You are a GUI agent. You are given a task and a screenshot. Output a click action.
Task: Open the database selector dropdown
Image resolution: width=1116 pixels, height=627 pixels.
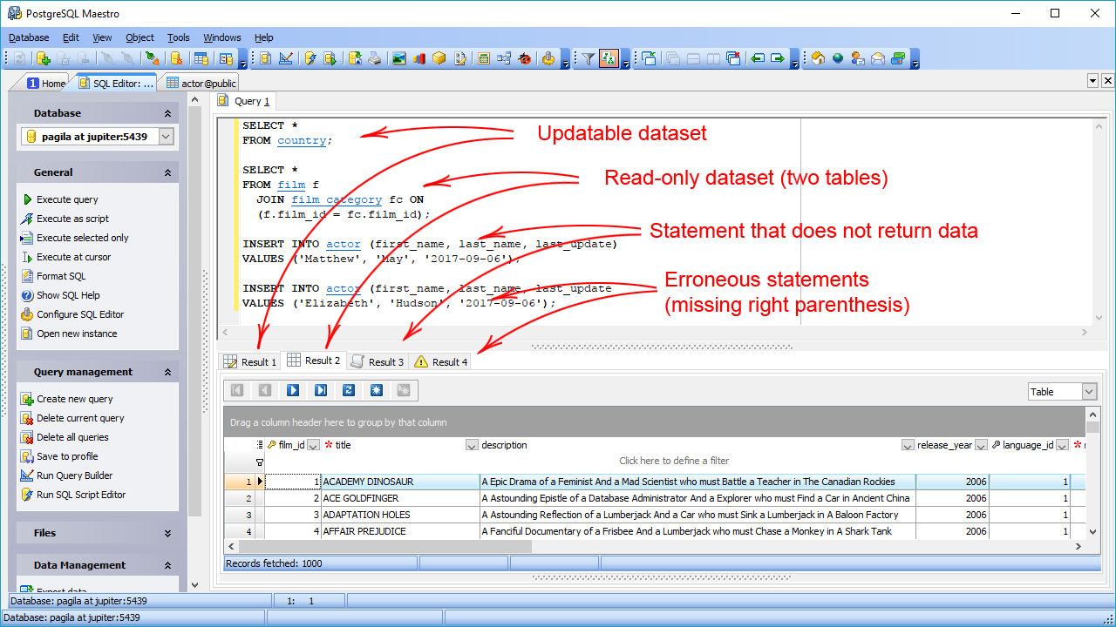coord(167,137)
